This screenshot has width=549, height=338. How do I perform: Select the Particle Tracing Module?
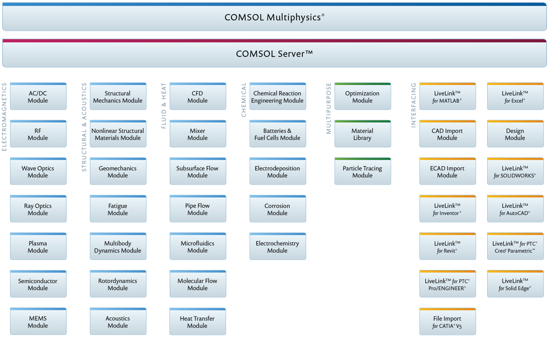tap(363, 171)
